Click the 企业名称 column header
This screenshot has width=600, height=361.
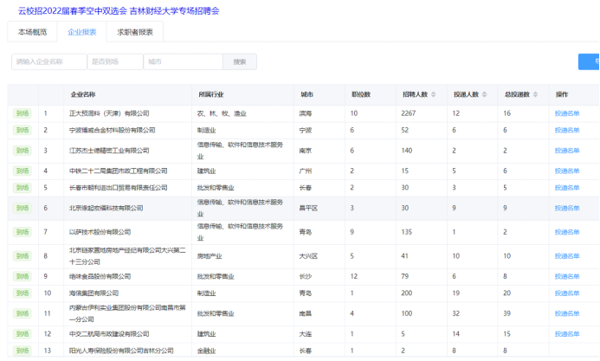83,94
